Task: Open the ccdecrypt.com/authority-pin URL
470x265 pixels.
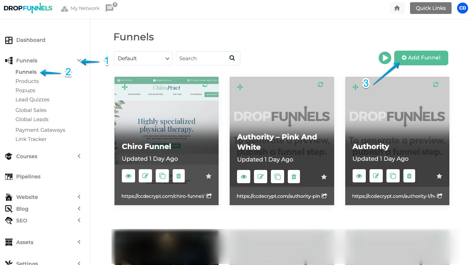Action: point(278,196)
